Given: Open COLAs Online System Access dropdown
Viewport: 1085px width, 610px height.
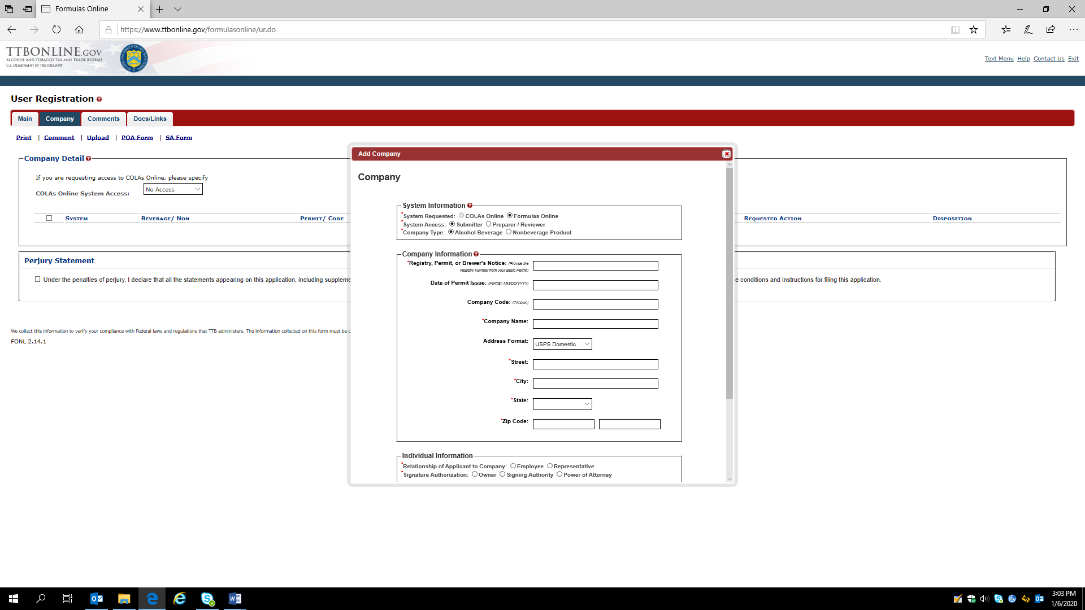Looking at the screenshot, I should coord(173,190).
